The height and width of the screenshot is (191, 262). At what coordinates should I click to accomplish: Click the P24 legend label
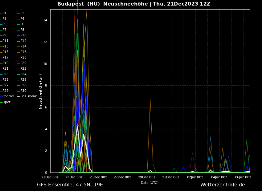point(23,74)
